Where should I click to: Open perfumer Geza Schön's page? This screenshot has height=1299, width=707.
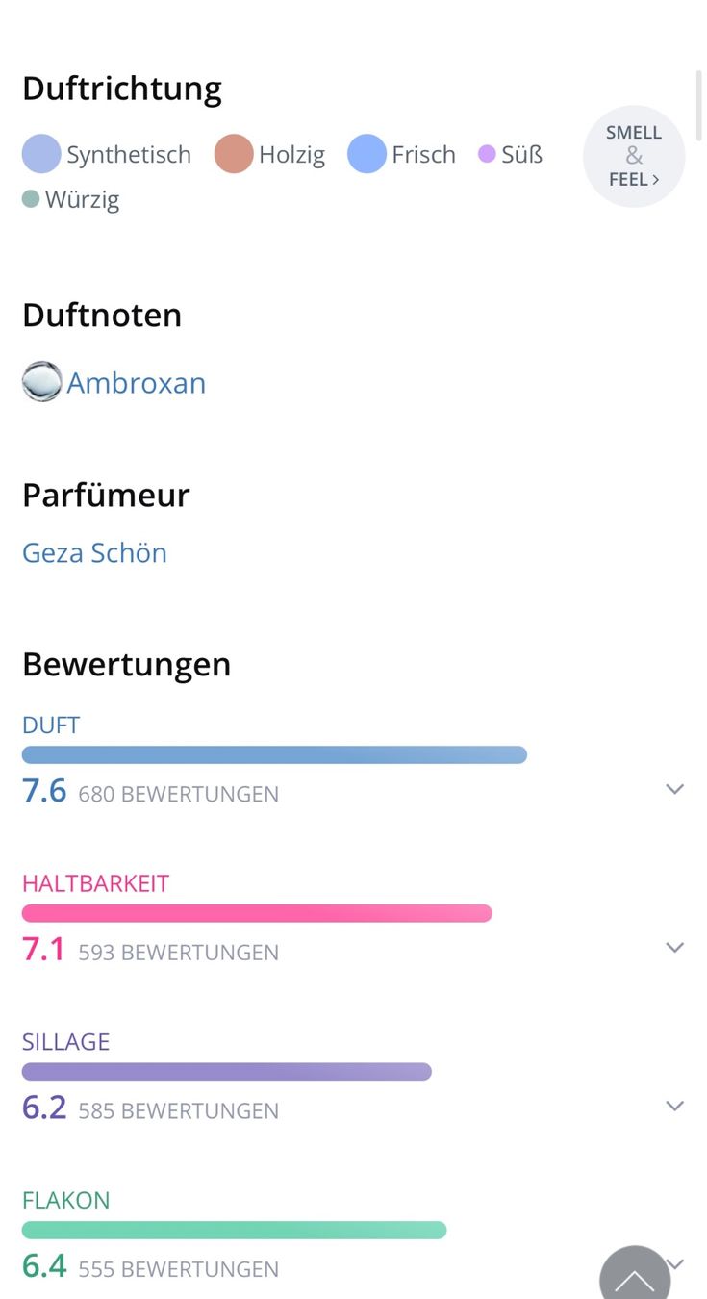pos(94,552)
